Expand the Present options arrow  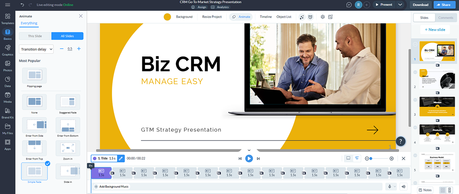(x=400, y=5)
